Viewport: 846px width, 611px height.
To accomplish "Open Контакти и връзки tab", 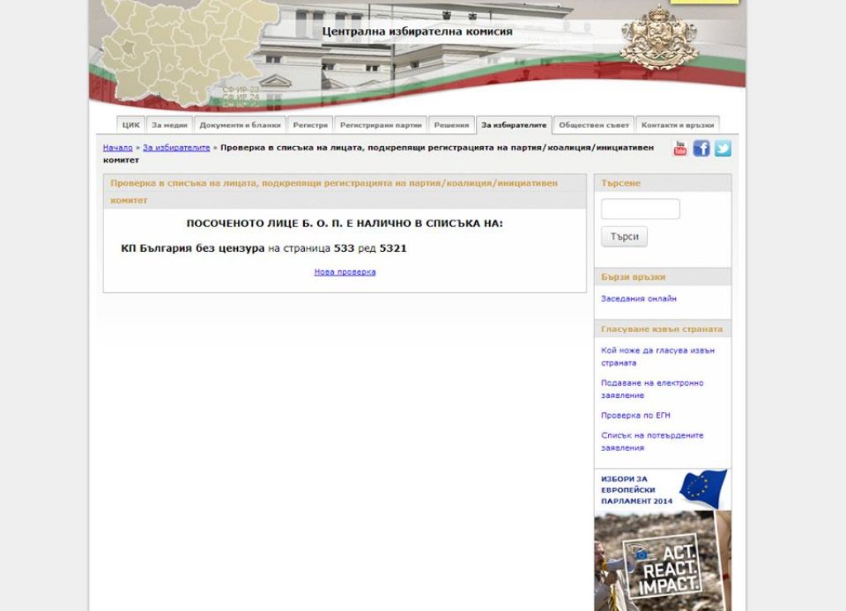I will [677, 126].
